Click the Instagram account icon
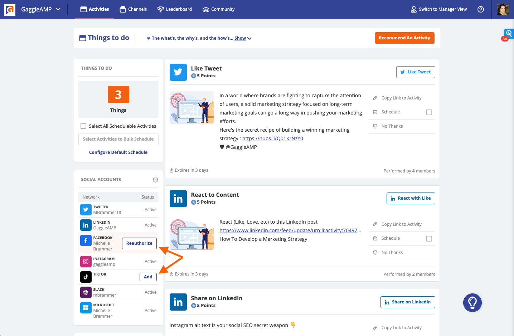 pyautogui.click(x=86, y=262)
